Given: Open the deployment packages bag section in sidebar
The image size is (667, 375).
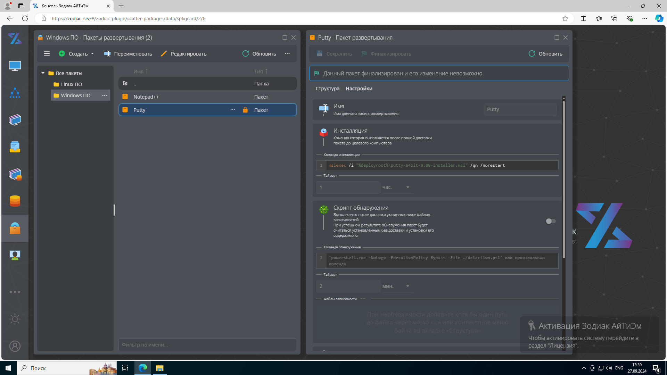Looking at the screenshot, I should (x=15, y=228).
